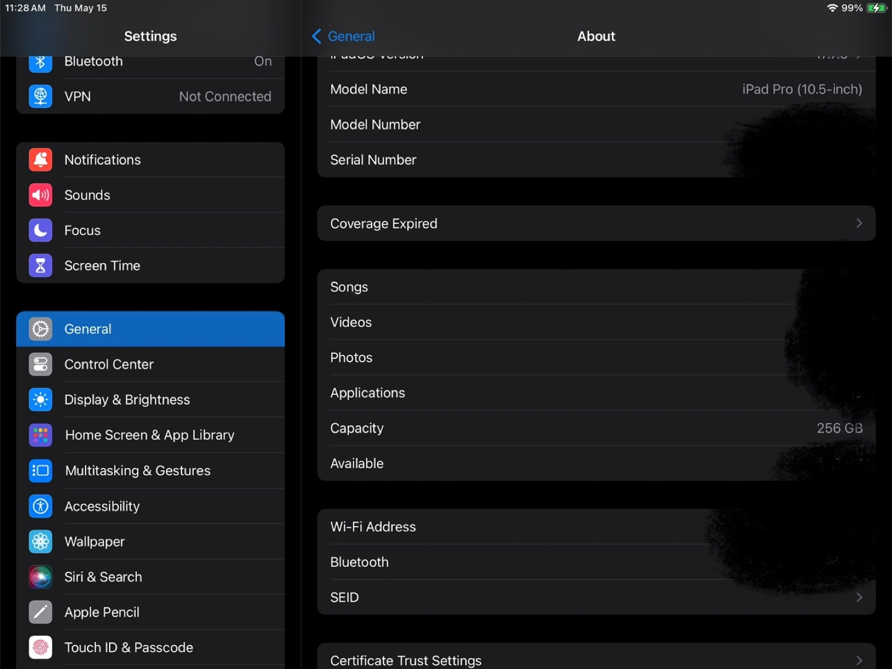Screen dimensions: 892x669
Task: Tap the Wallpaper flower icon
Action: point(40,542)
